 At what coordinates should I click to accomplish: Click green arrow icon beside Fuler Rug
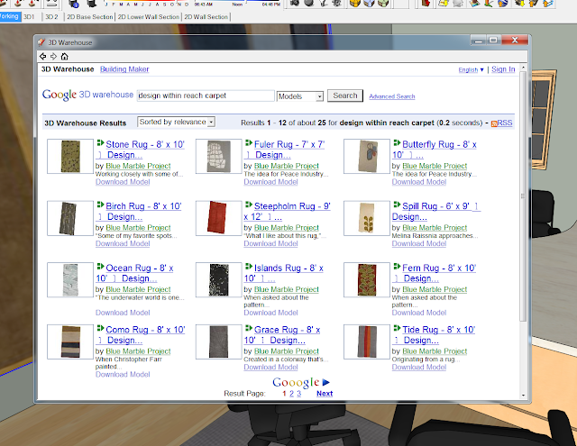point(249,143)
